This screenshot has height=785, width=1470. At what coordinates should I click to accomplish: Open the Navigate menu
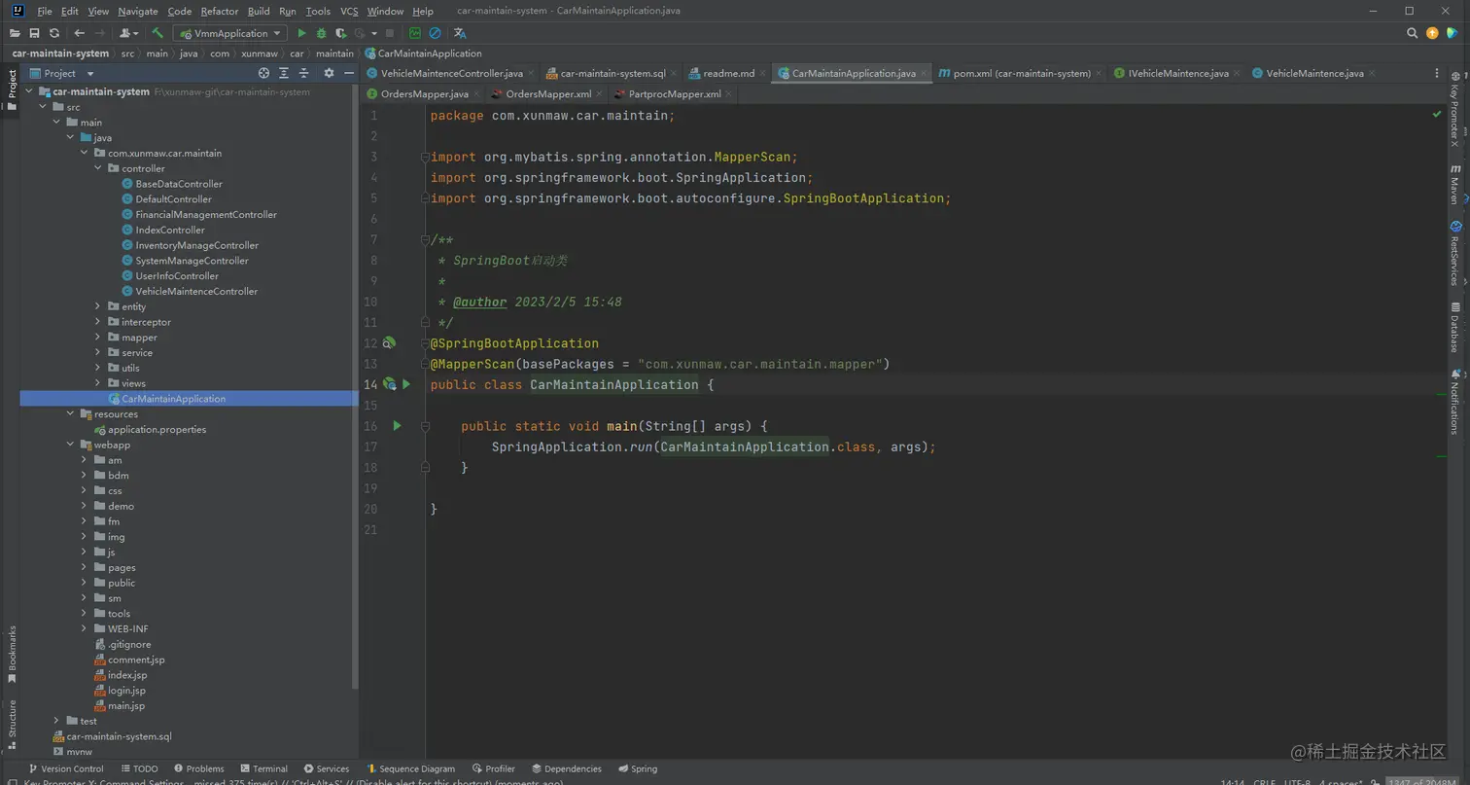[x=138, y=11]
